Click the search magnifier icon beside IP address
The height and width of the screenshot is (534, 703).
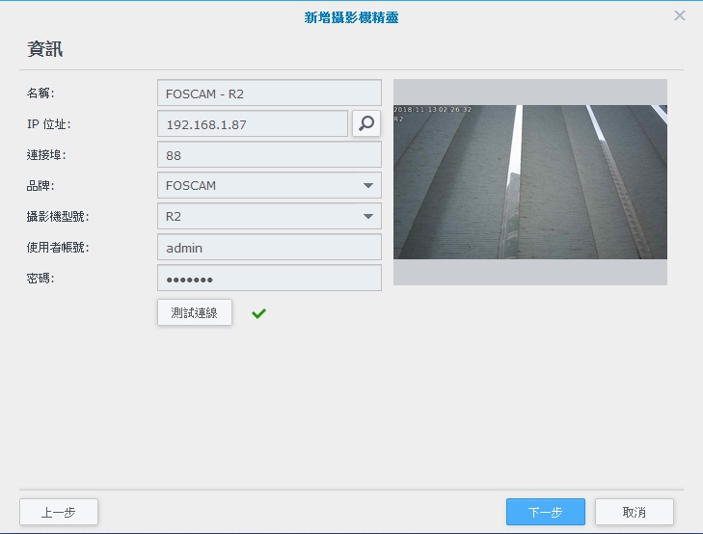(366, 123)
